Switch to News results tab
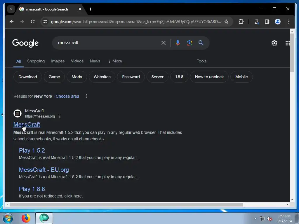Image resolution: width=299 pixels, height=224 pixels. pos(95,61)
